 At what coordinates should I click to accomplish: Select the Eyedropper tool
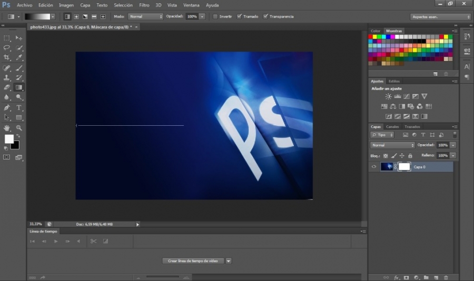pos(19,57)
